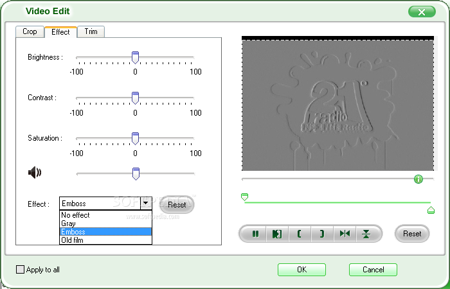Click the Saturation slider handle

(135, 139)
